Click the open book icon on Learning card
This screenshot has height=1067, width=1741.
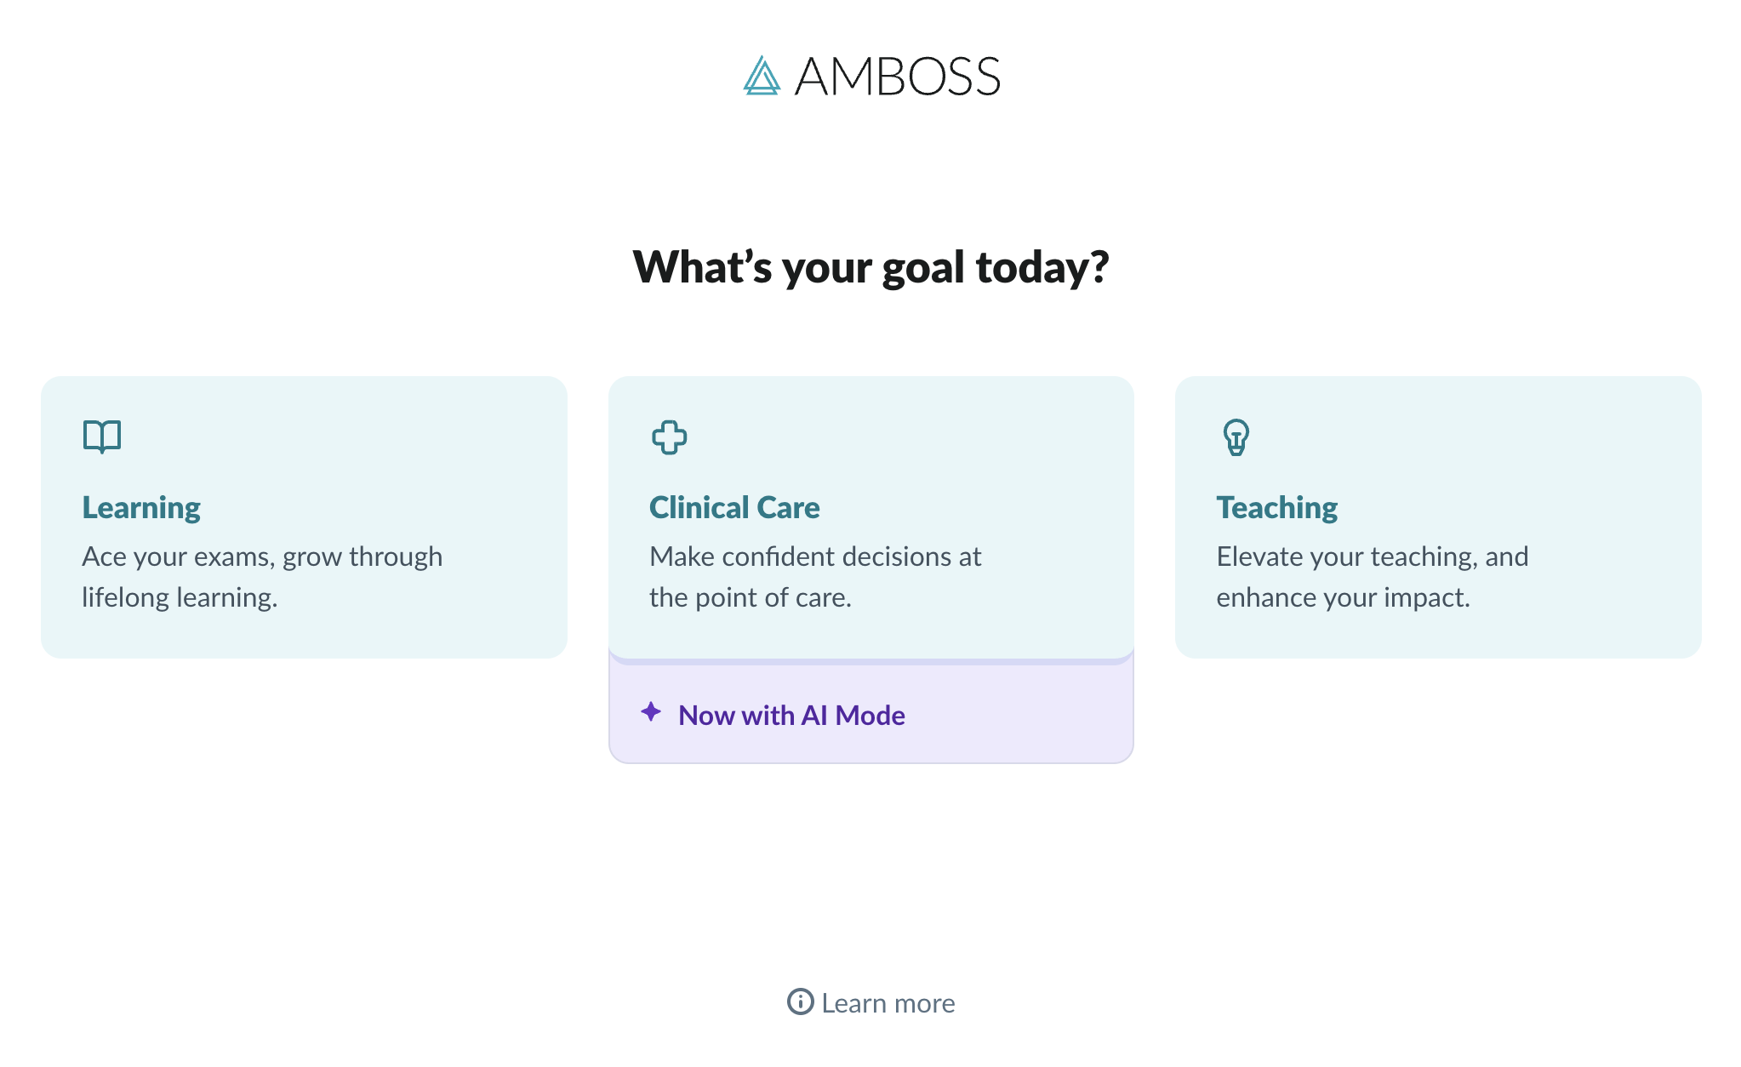pos(102,436)
